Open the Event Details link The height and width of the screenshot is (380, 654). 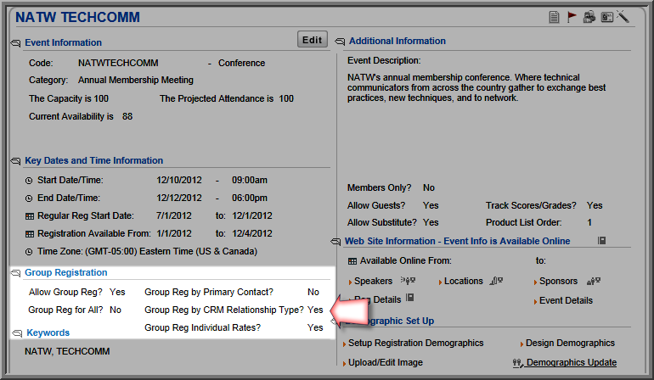point(566,300)
